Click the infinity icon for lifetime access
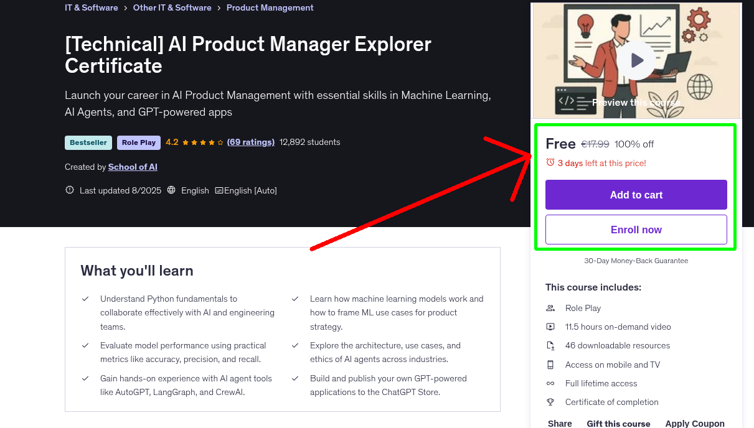Viewport: 754px width, 428px height. click(x=550, y=383)
